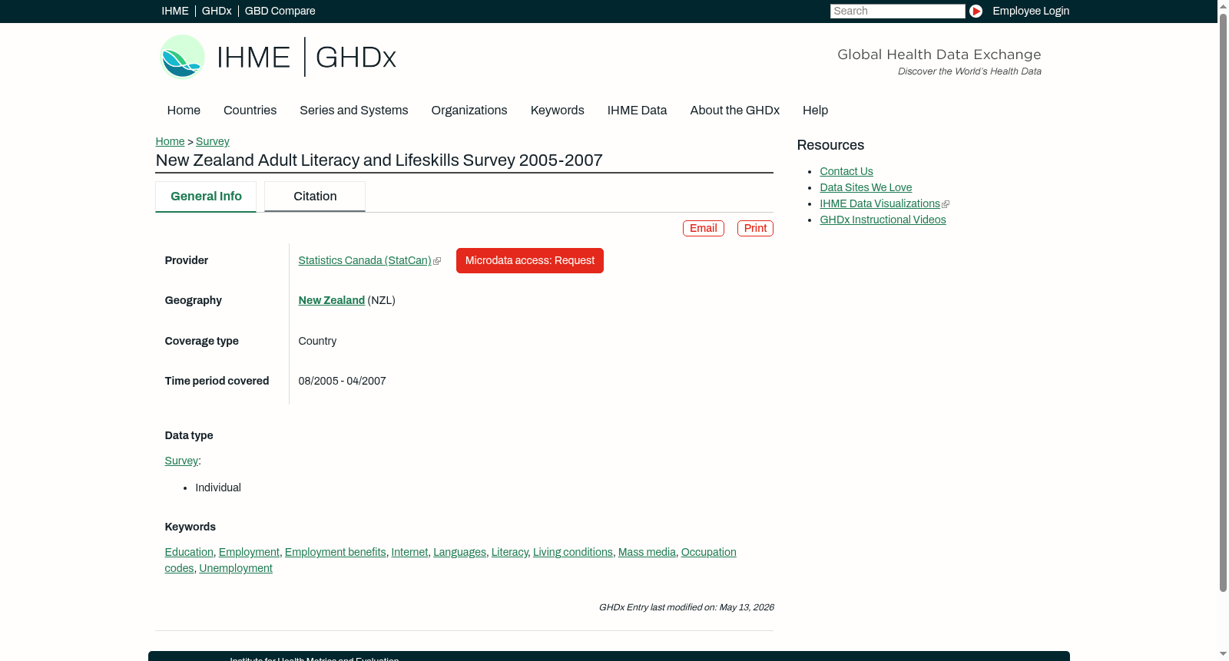Click the Email button
This screenshot has height=661, width=1229.
click(x=704, y=228)
